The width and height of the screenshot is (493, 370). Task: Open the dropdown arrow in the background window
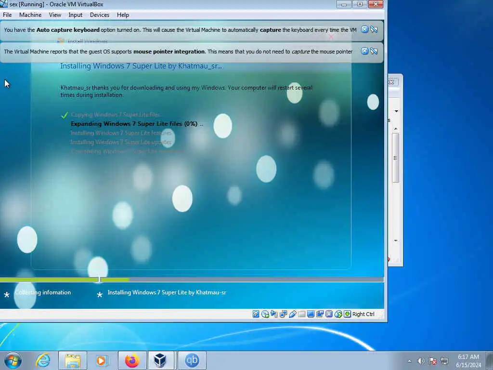[396, 111]
